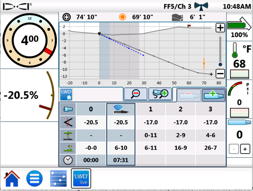253x191 pixels.
Task: Click the DCI logo
Action: pyautogui.click(x=17, y=6)
